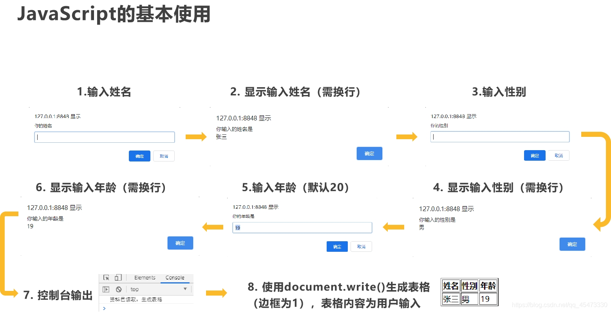
Task: Confirm the 你的性别 prompt with 确定
Action: (x=535, y=155)
